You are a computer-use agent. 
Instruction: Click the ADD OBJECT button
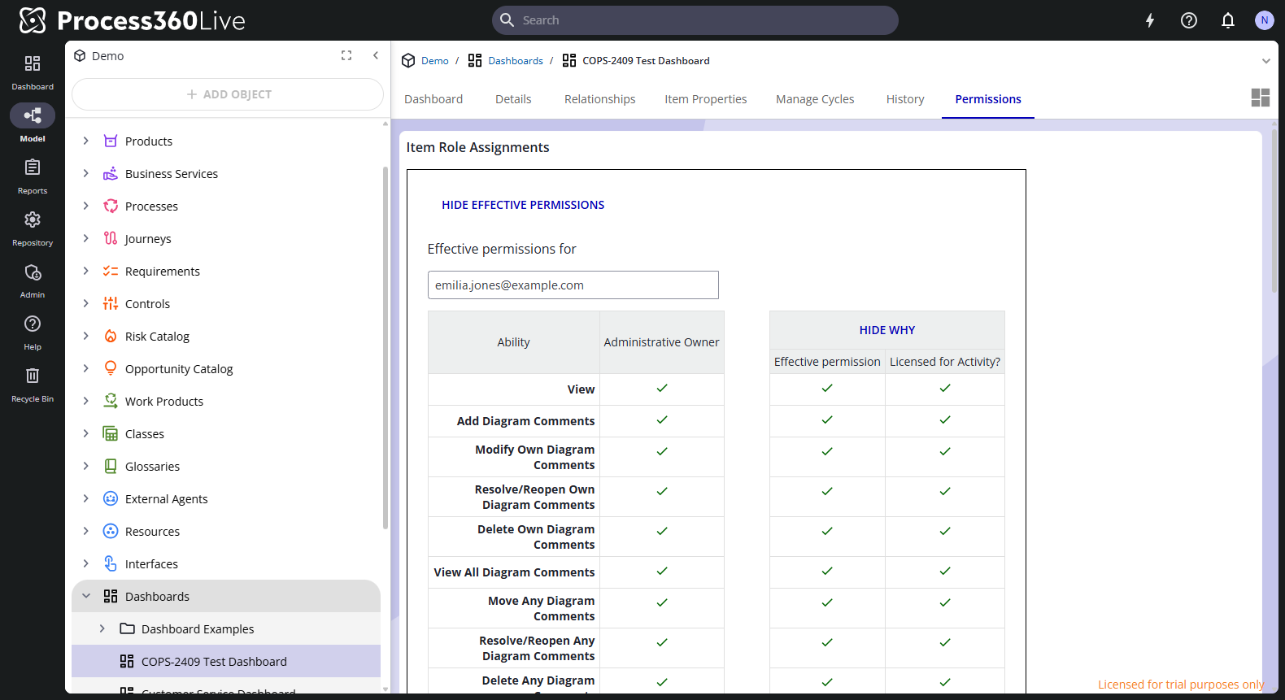228,94
